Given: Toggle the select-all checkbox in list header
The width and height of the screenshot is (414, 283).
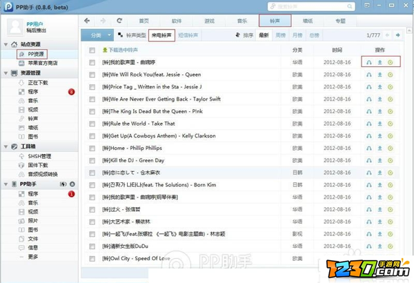Looking at the screenshot, I should pos(92,50).
